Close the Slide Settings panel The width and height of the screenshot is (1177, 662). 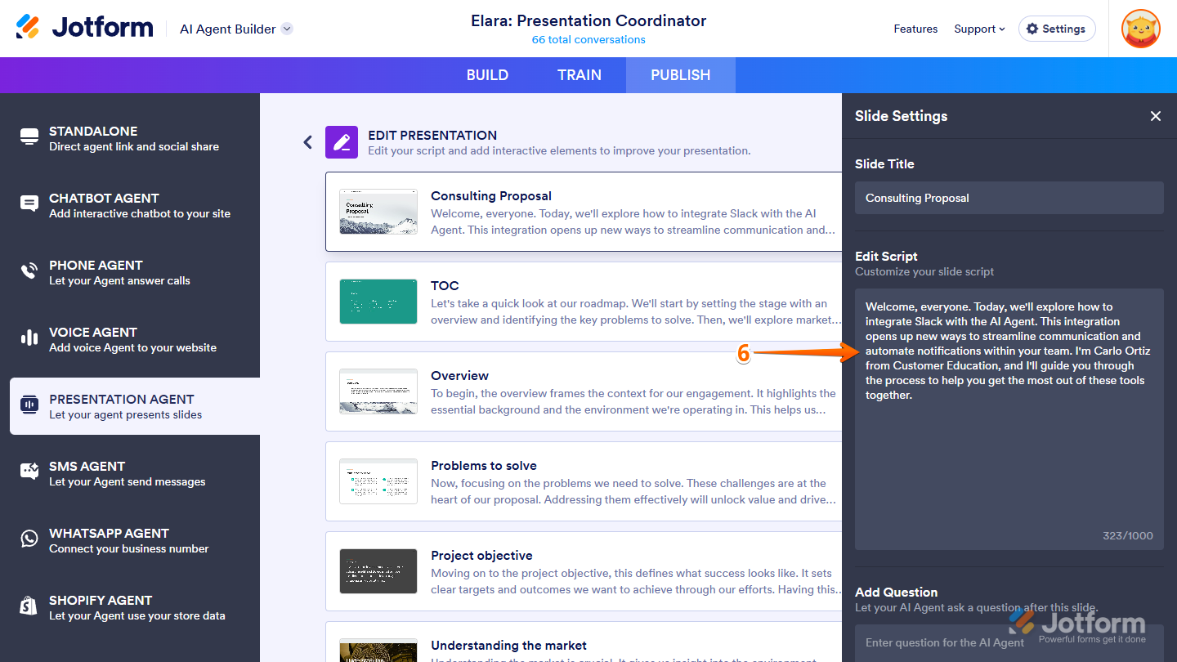point(1156,116)
